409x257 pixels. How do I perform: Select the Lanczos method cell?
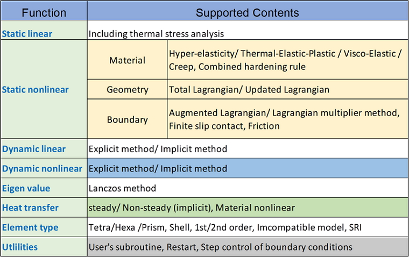tap(248, 188)
